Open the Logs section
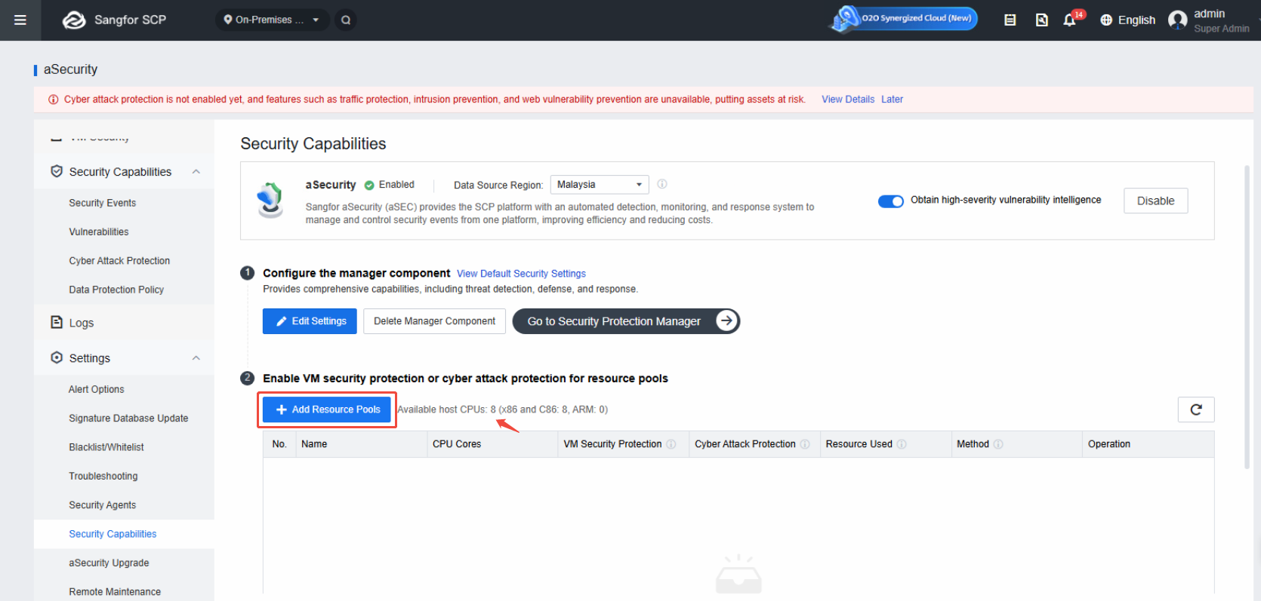This screenshot has width=1261, height=601. (82, 323)
